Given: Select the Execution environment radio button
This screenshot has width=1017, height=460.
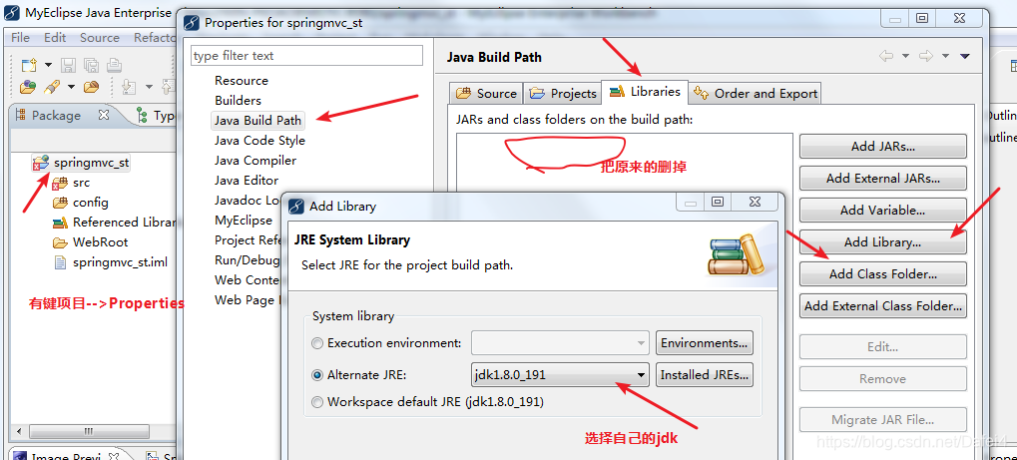Looking at the screenshot, I should point(317,343).
